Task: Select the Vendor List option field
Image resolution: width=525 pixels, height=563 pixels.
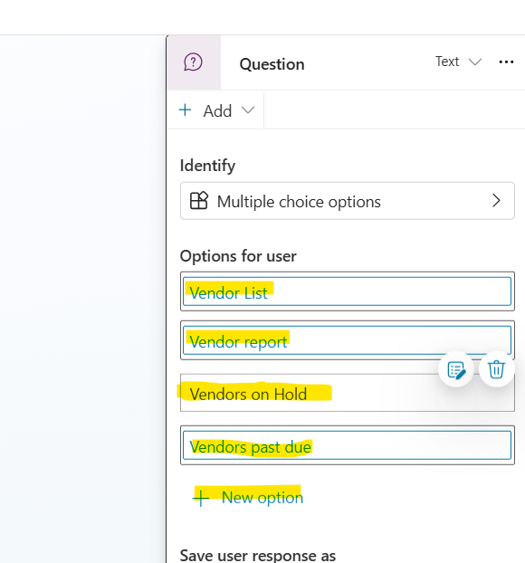Action: point(347,291)
